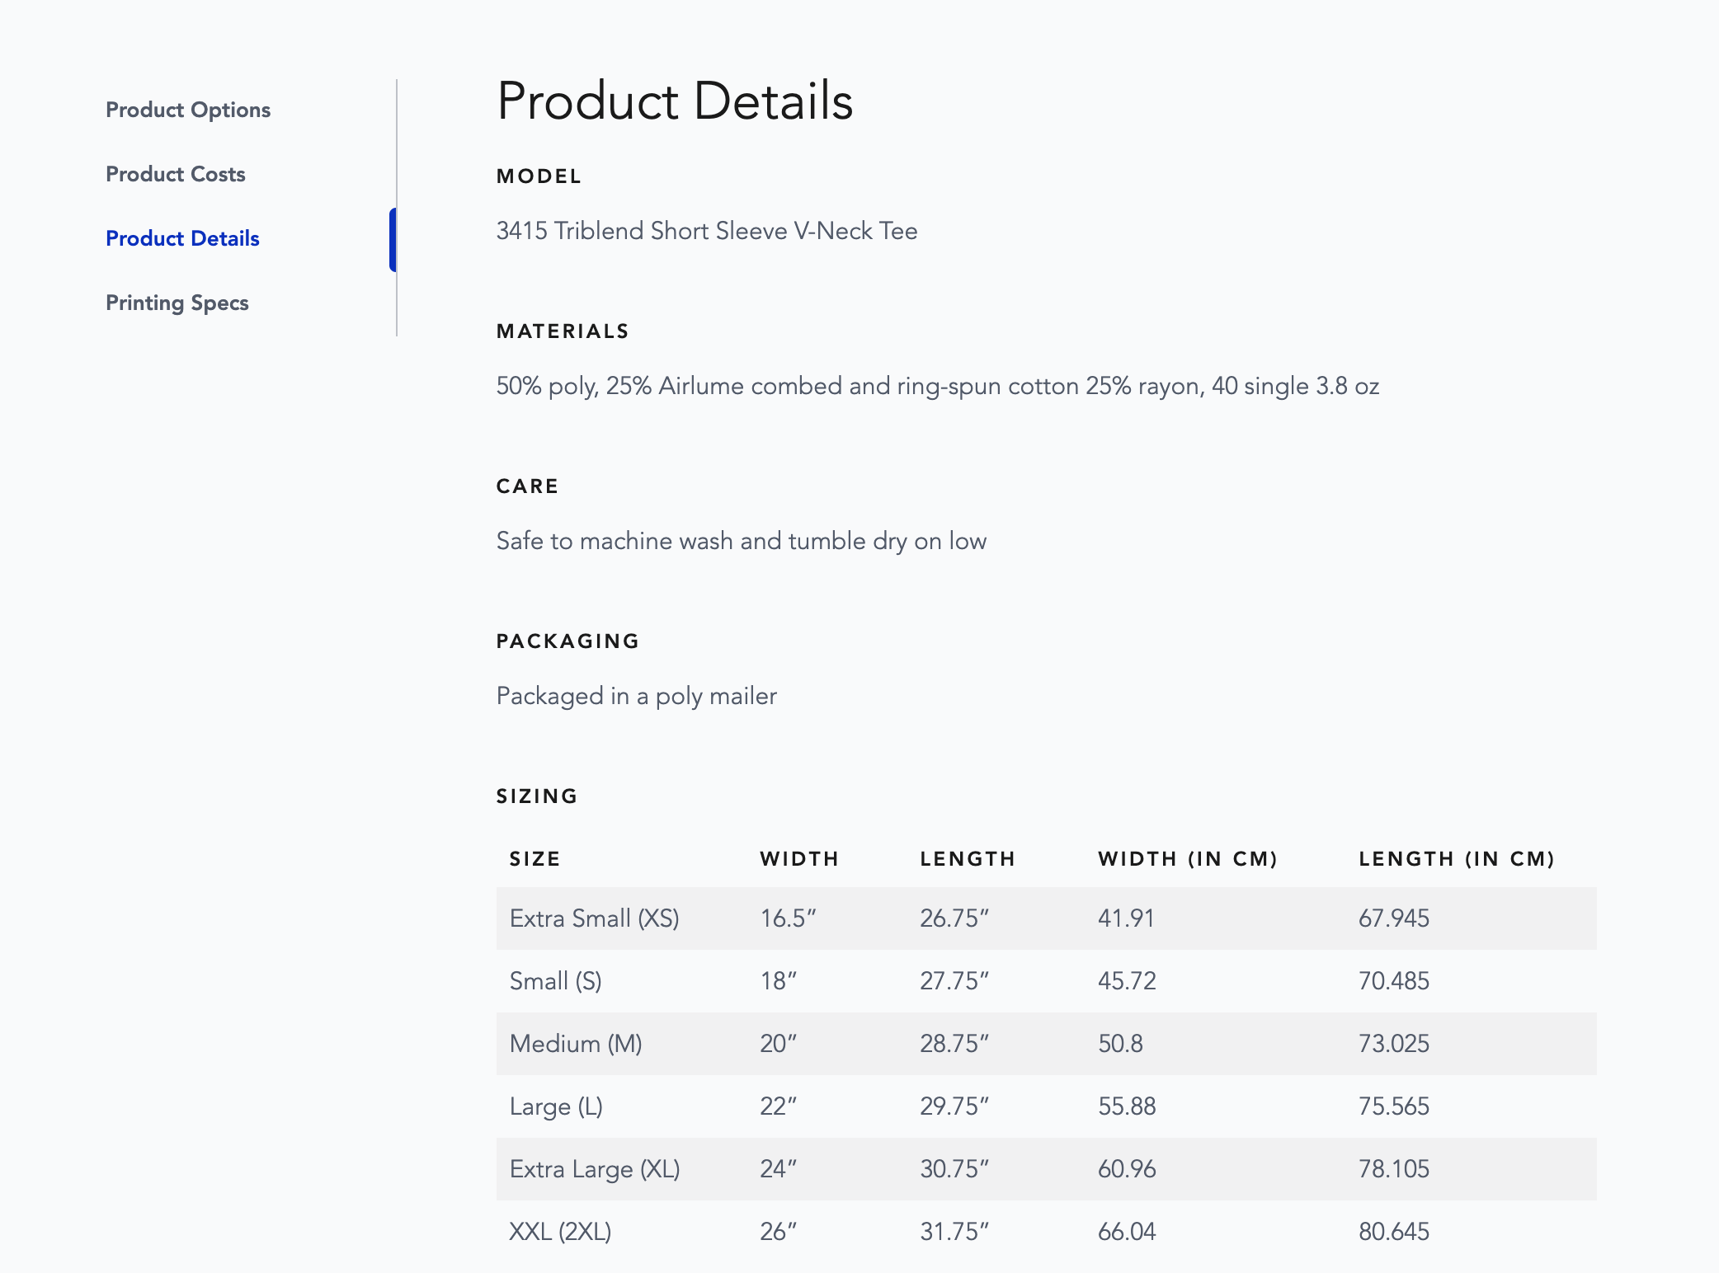This screenshot has height=1273, width=1719.
Task: Click the materials description starting '50% poly'
Action: [x=938, y=386]
